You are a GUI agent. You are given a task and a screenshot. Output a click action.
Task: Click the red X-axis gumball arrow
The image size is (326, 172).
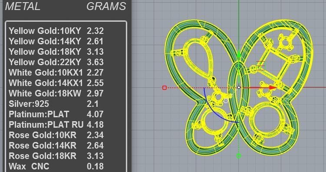272,88
